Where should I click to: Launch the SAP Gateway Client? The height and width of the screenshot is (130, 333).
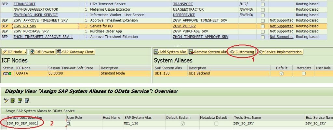(x=76, y=52)
